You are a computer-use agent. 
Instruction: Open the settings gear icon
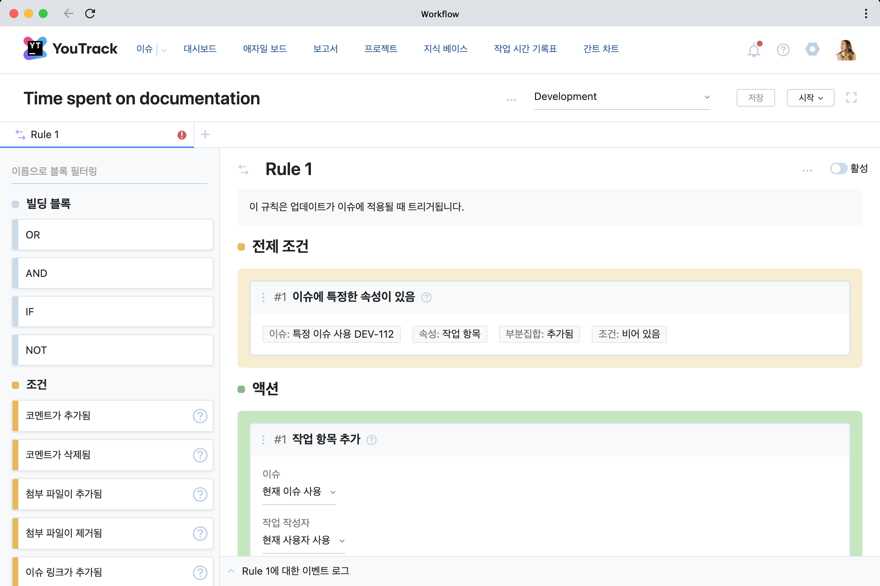pyautogui.click(x=812, y=49)
